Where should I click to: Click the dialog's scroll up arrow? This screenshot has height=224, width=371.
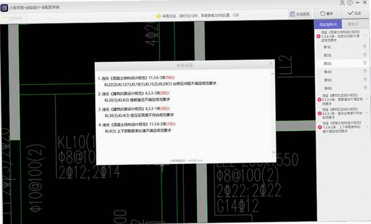[272, 74]
